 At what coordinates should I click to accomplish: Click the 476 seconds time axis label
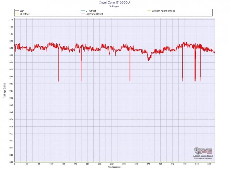(185, 164)
